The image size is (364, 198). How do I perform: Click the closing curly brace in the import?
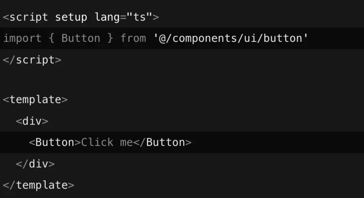coord(110,38)
